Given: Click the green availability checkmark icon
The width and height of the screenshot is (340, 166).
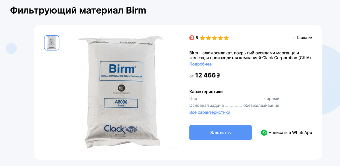Looking at the screenshot, I should [x=294, y=38].
